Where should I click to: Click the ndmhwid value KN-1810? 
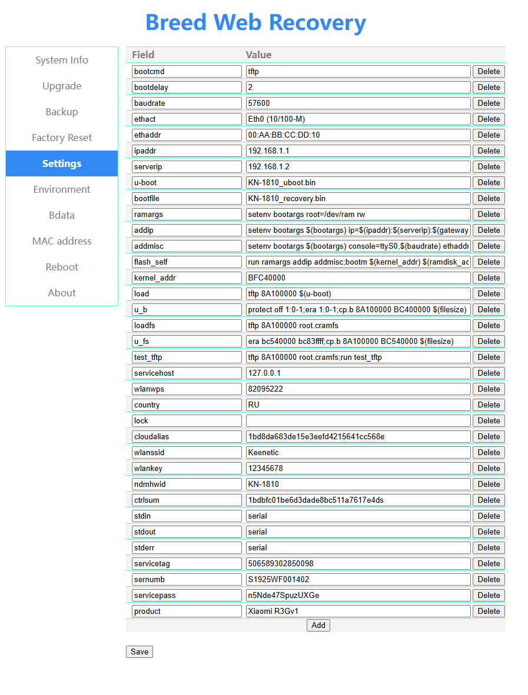pos(358,485)
